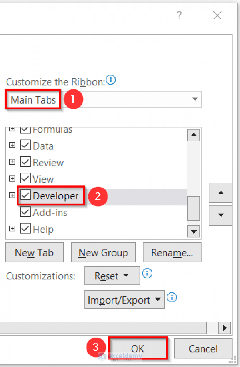Click the info icon beside Customize the Ribbon
This screenshot has height=367, width=240.
tap(111, 80)
